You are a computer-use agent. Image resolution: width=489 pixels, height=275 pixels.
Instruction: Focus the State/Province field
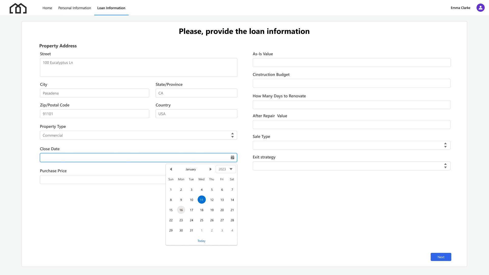click(196, 93)
